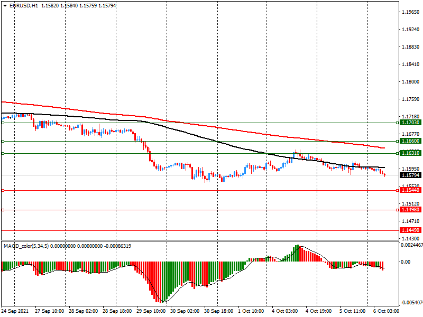
Task: Click left anchor handle of 1.15440 line
Action: [x=3, y=191]
